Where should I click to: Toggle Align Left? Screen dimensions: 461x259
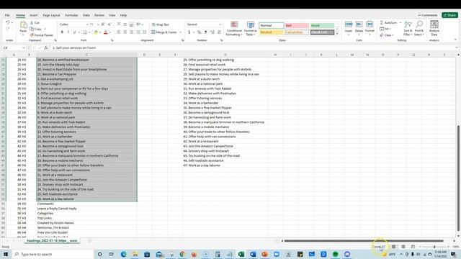pyautogui.click(x=119, y=32)
